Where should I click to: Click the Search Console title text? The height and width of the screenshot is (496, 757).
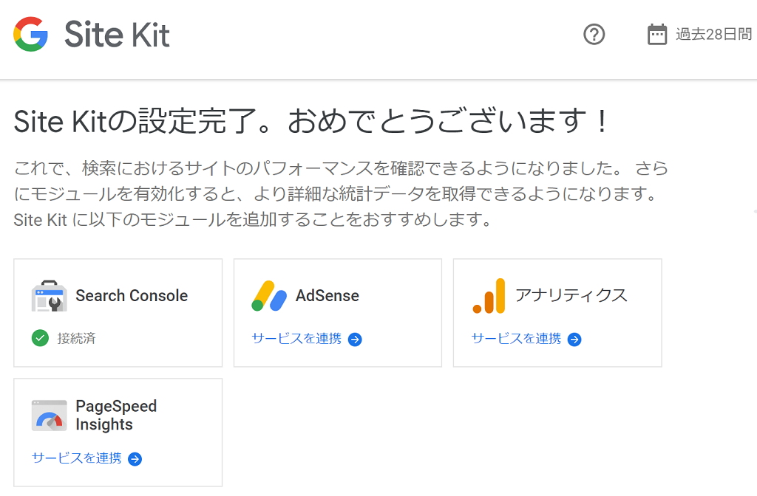pos(132,296)
